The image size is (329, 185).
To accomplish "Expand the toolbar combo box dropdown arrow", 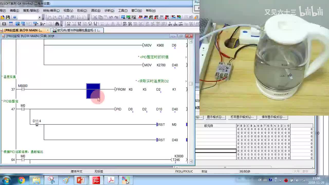I will coord(40,17).
